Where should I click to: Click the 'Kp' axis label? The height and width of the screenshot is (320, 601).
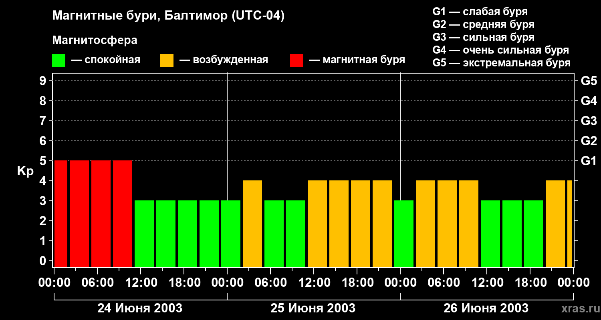[25, 171]
